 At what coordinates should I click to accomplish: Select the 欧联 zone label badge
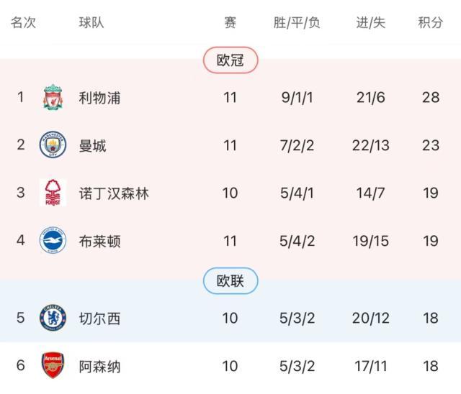click(230, 281)
